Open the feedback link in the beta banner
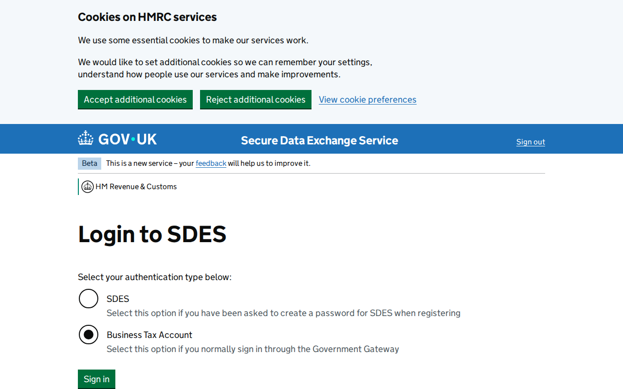Image resolution: width=623 pixels, height=389 pixels. click(x=211, y=163)
